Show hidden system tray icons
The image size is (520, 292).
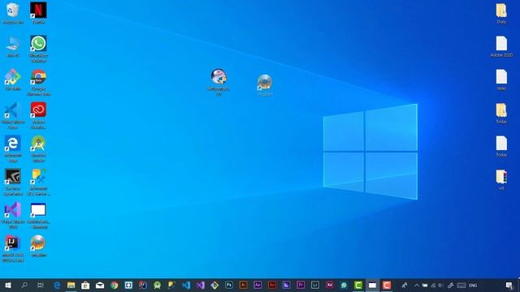coord(417,285)
